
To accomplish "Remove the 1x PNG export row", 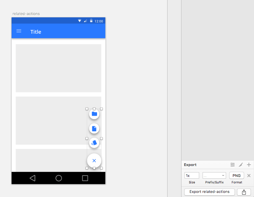I will 249,176.
